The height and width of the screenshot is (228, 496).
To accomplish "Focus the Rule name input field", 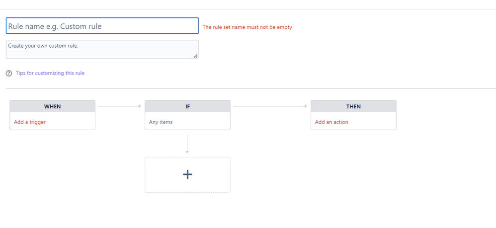I will [x=102, y=26].
